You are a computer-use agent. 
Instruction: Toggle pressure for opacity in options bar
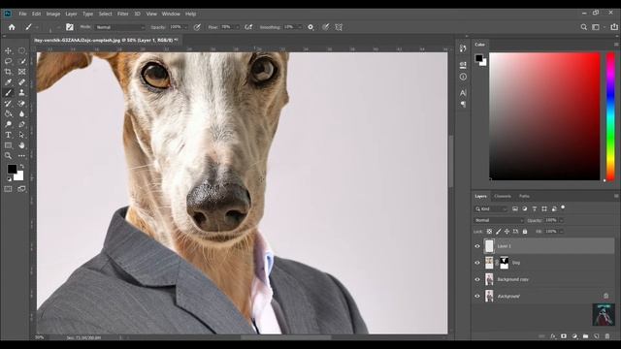click(x=197, y=27)
